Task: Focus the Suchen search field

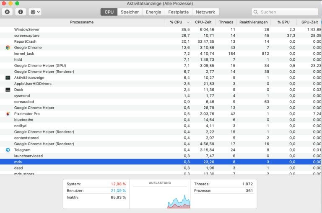Action: pyautogui.click(x=285, y=12)
